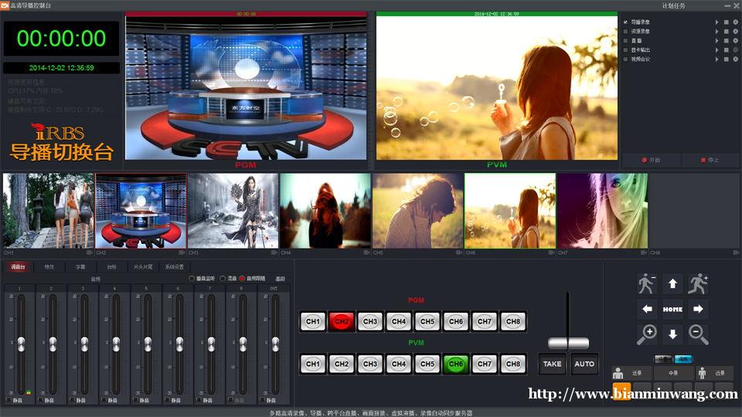
Task: Start the 资源录像 task via its play icon
Action: click(x=717, y=31)
